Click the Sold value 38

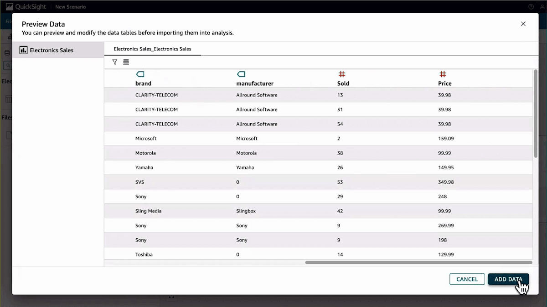point(340,153)
